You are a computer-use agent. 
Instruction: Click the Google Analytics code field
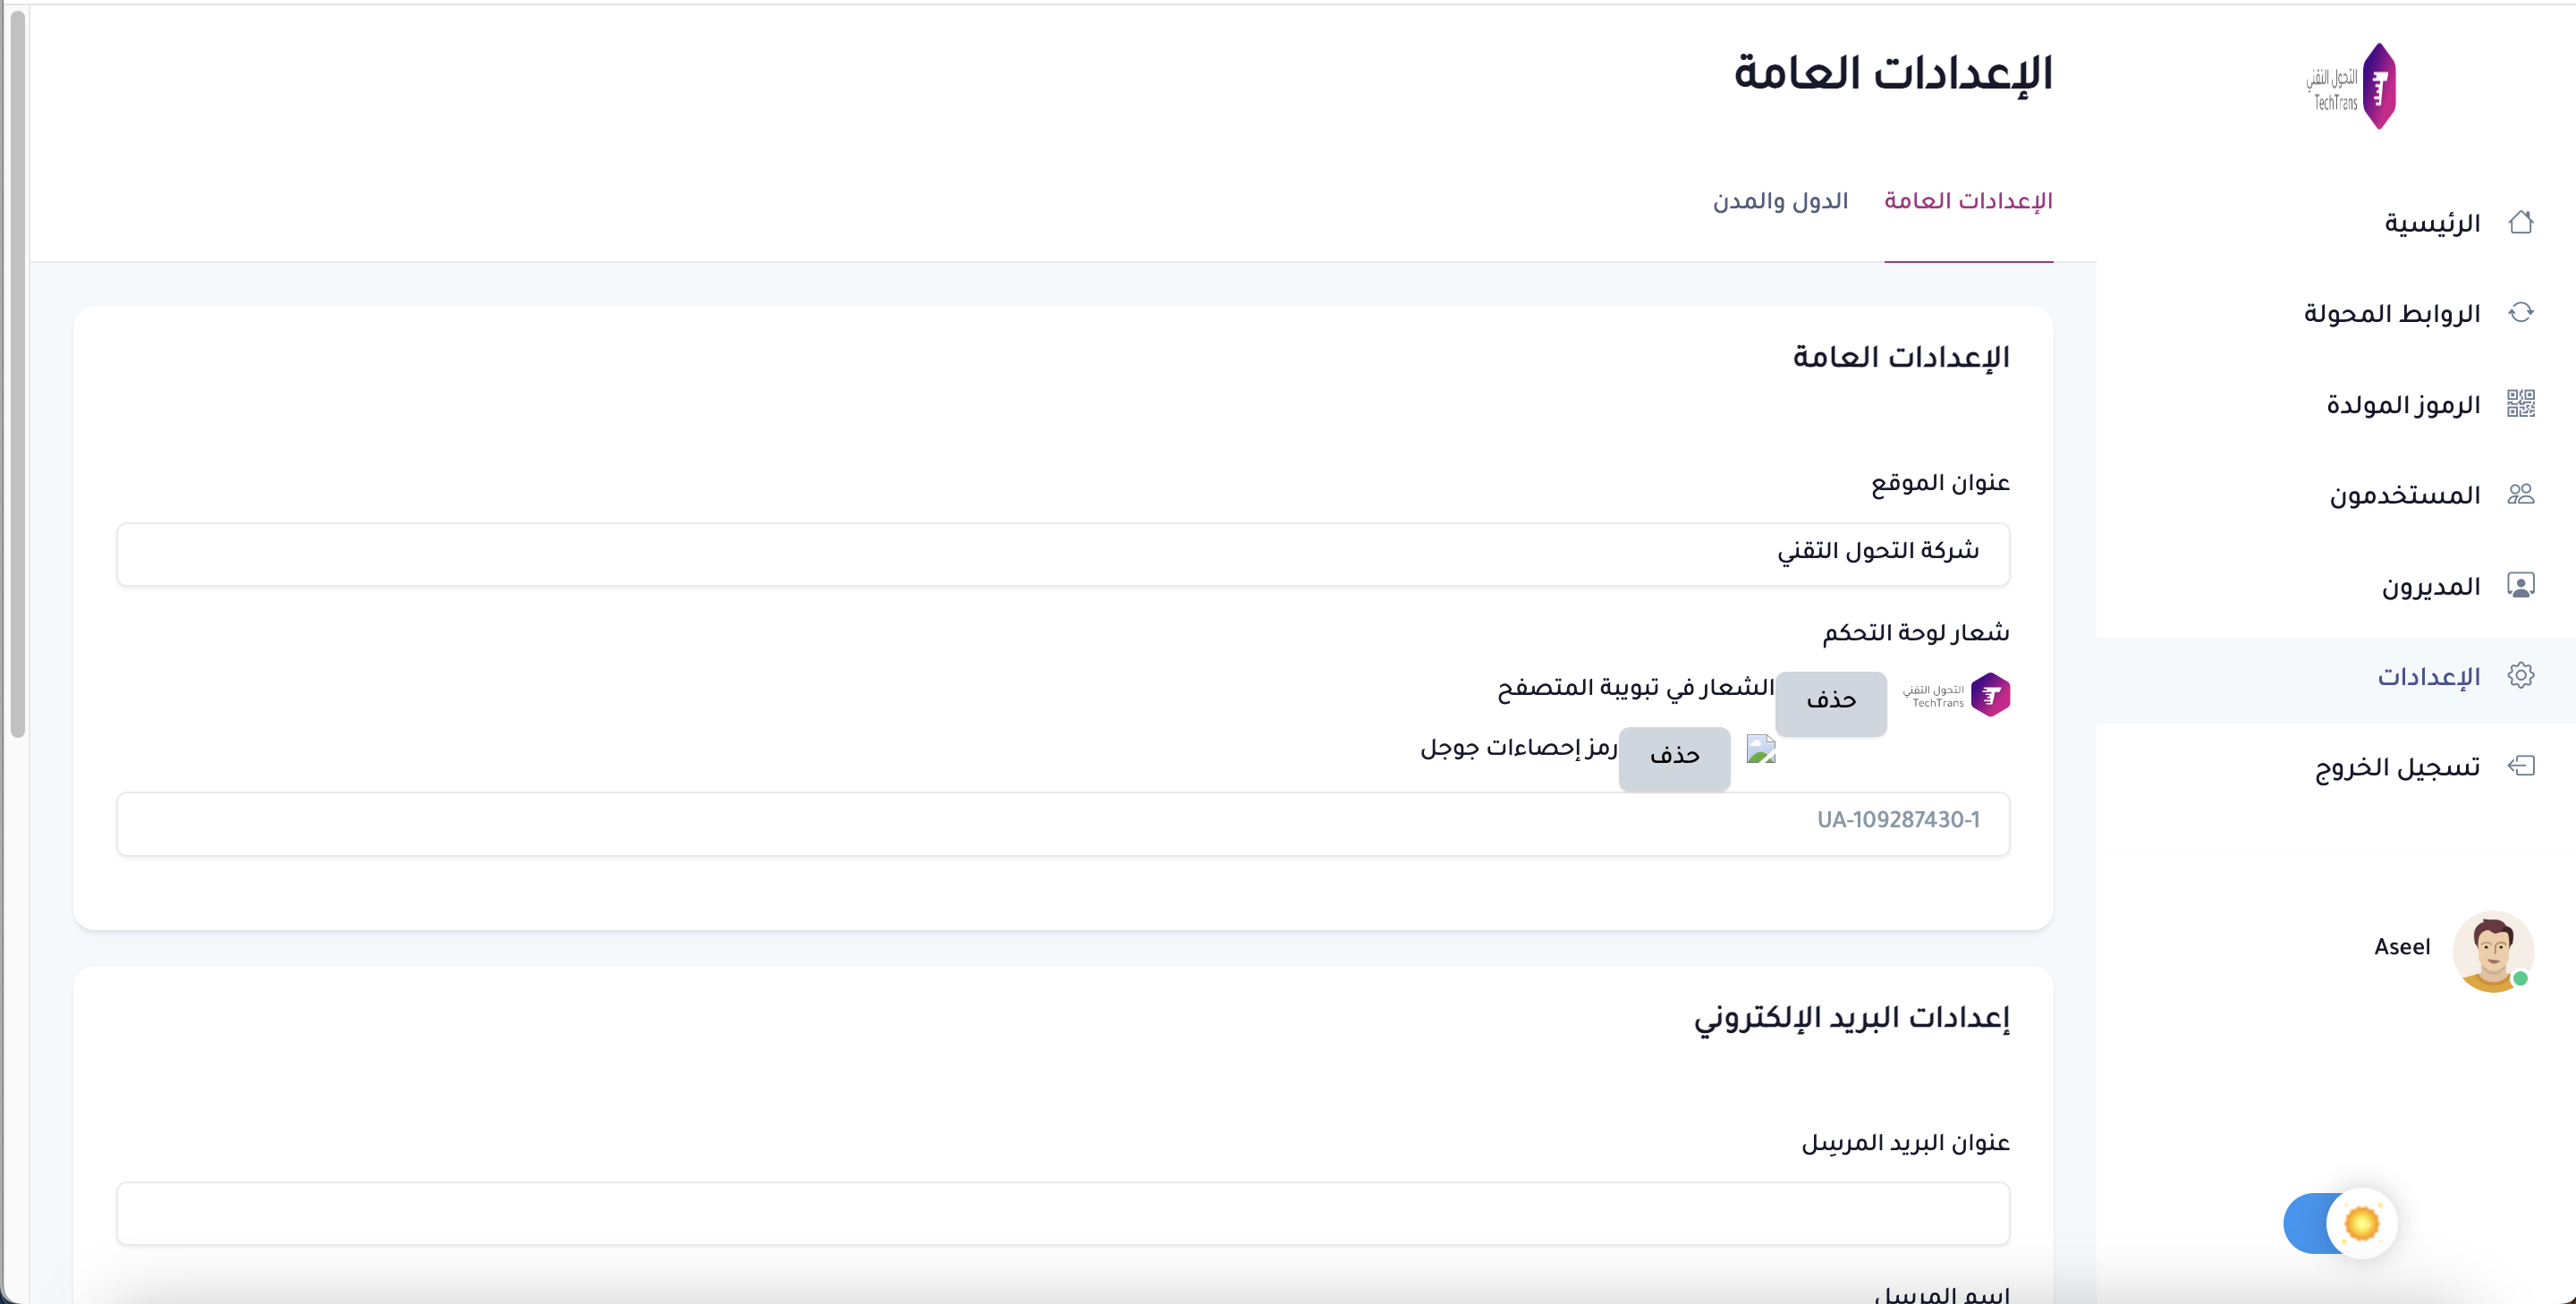pos(1062,822)
